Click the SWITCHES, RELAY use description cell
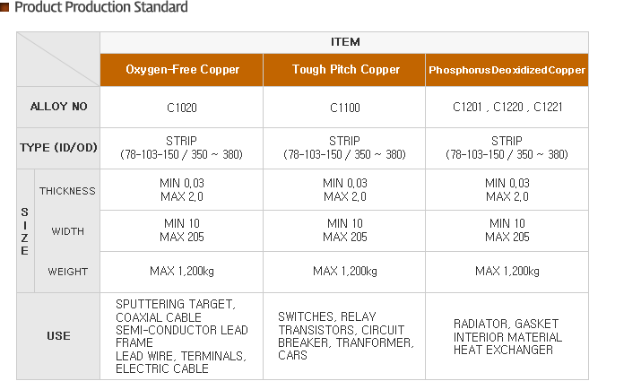Image resolution: width=641 pixels, height=381 pixels. coord(344,336)
